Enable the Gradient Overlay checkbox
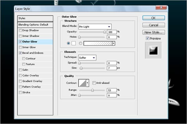This screenshot has height=124, width=187. pos(20,81)
